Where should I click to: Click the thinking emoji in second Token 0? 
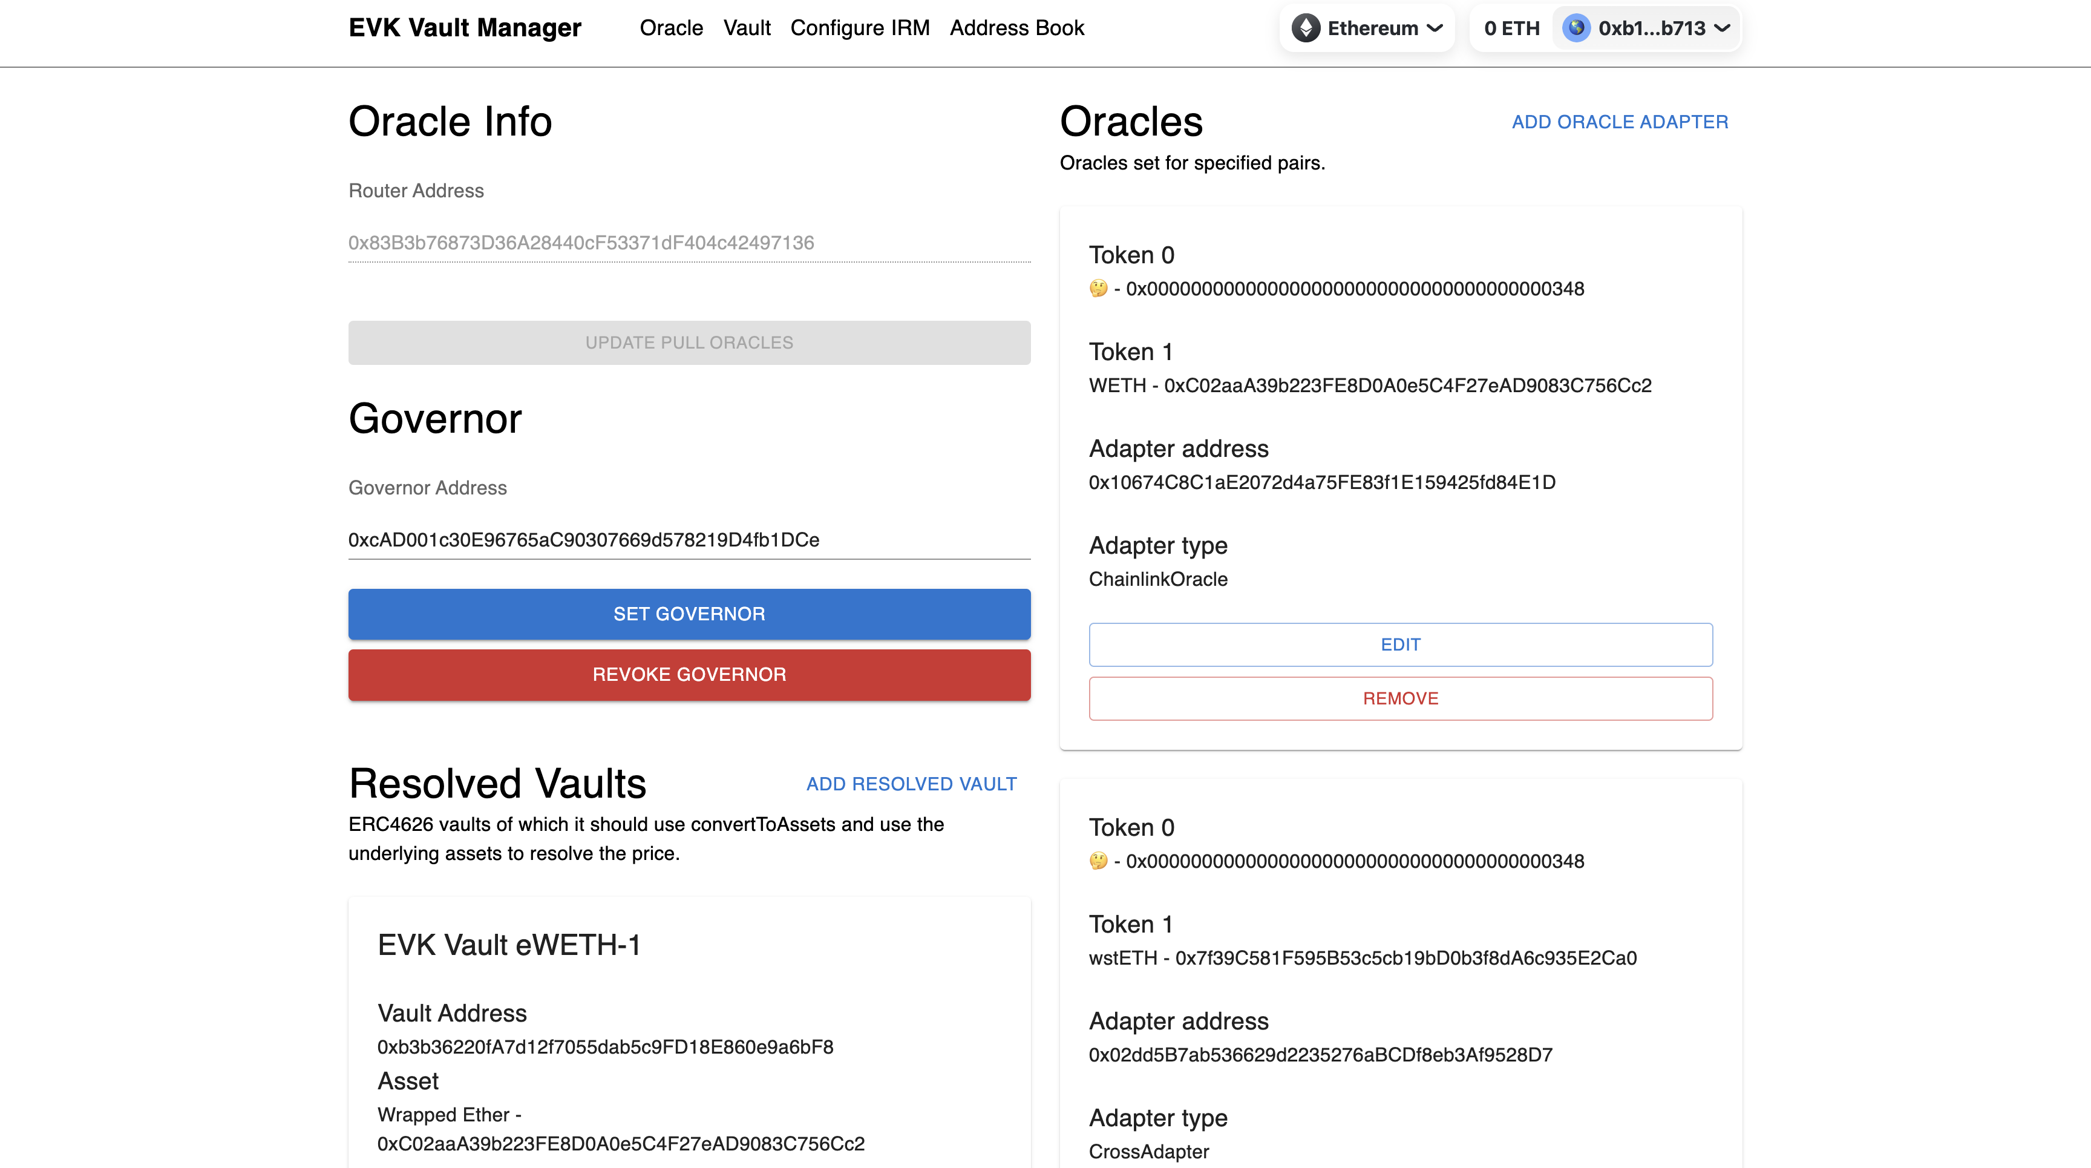(1098, 861)
